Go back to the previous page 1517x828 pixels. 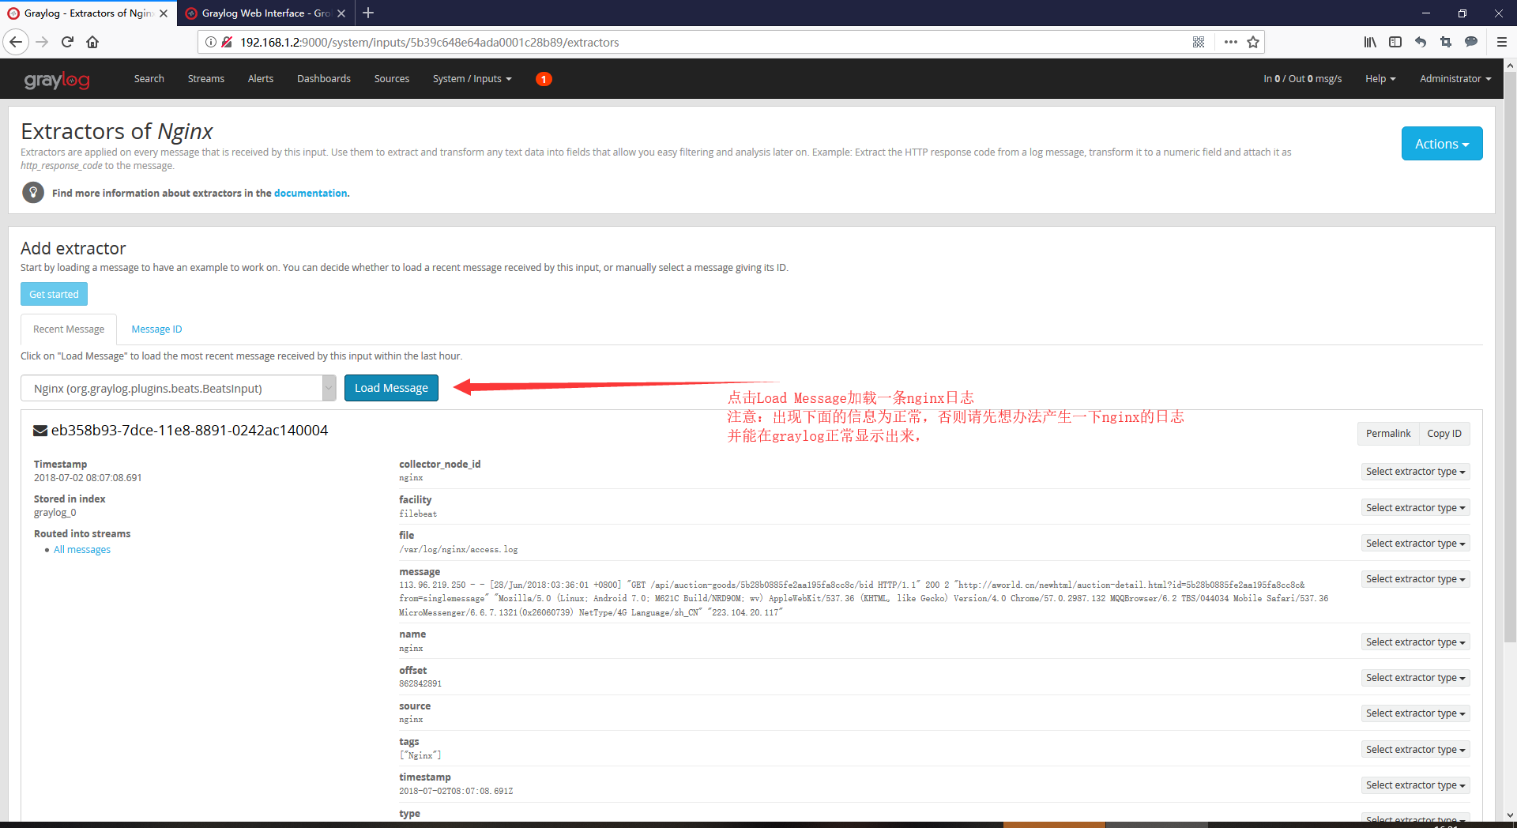pos(16,42)
